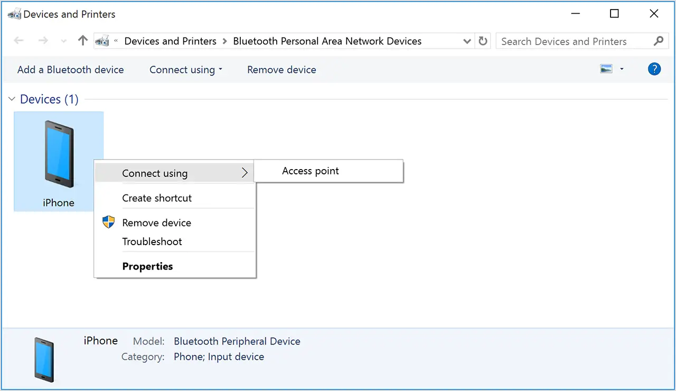
Task: Open Properties from the context menu
Action: click(x=147, y=266)
